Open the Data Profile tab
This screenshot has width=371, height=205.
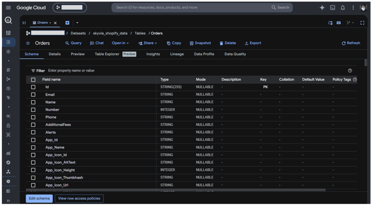pyautogui.click(x=204, y=54)
